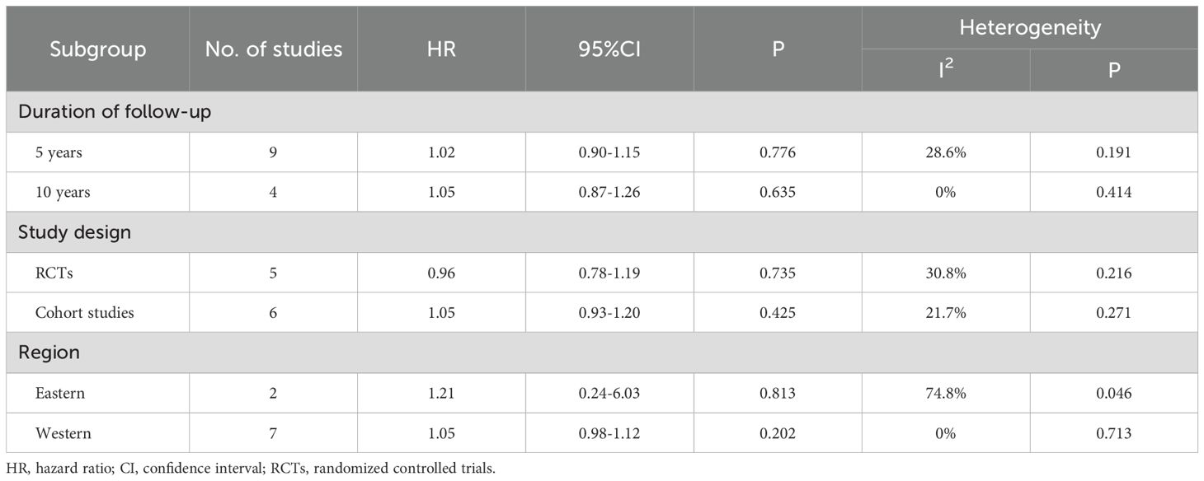This screenshot has height=481, width=1204.
Task: Select the No. of studies header
Action: pyautogui.click(x=273, y=49)
